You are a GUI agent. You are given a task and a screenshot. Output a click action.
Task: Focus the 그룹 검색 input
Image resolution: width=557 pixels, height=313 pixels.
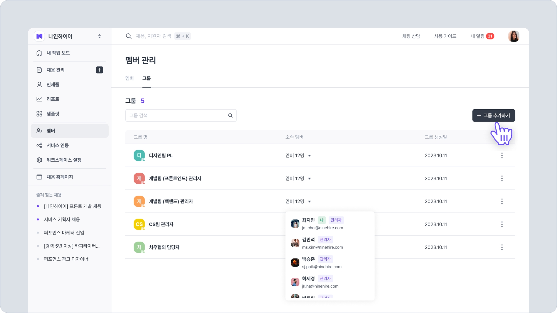tap(181, 115)
